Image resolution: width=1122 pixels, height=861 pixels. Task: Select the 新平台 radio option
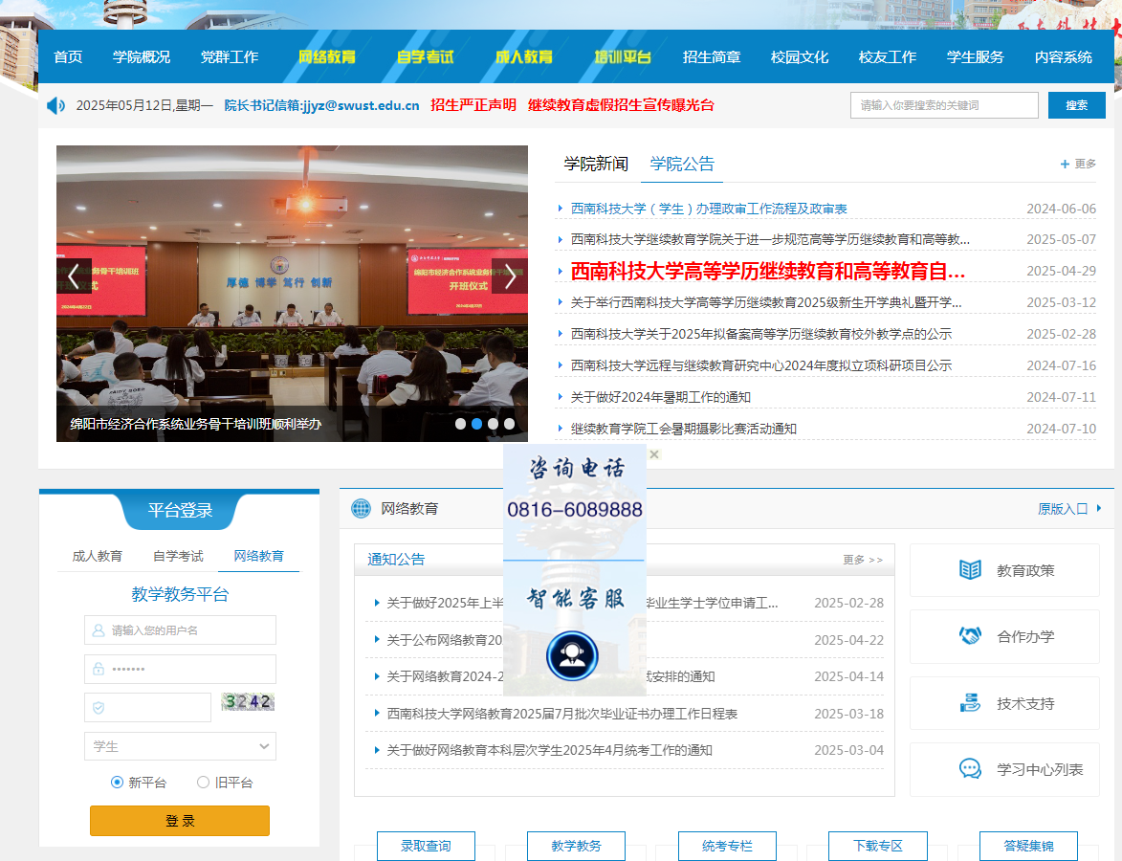tap(118, 782)
